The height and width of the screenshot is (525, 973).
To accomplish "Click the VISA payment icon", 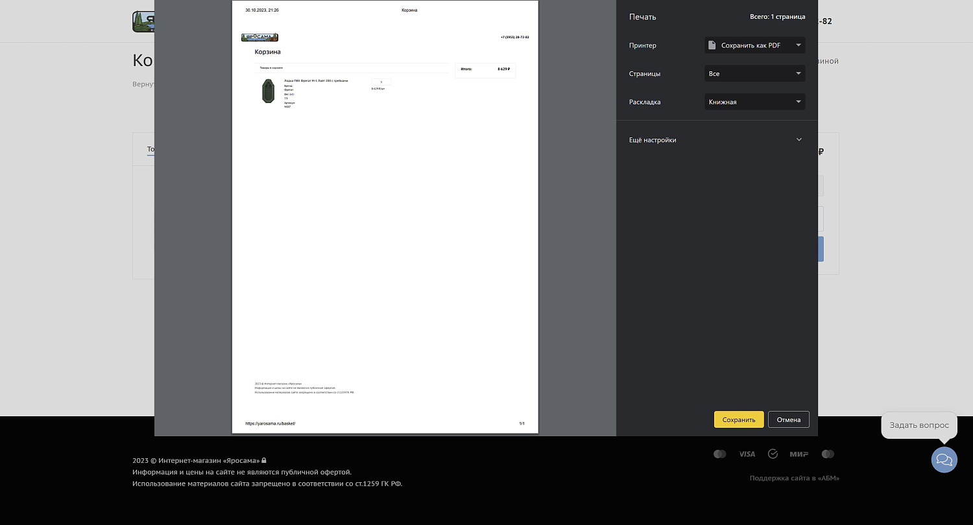I will point(747,454).
